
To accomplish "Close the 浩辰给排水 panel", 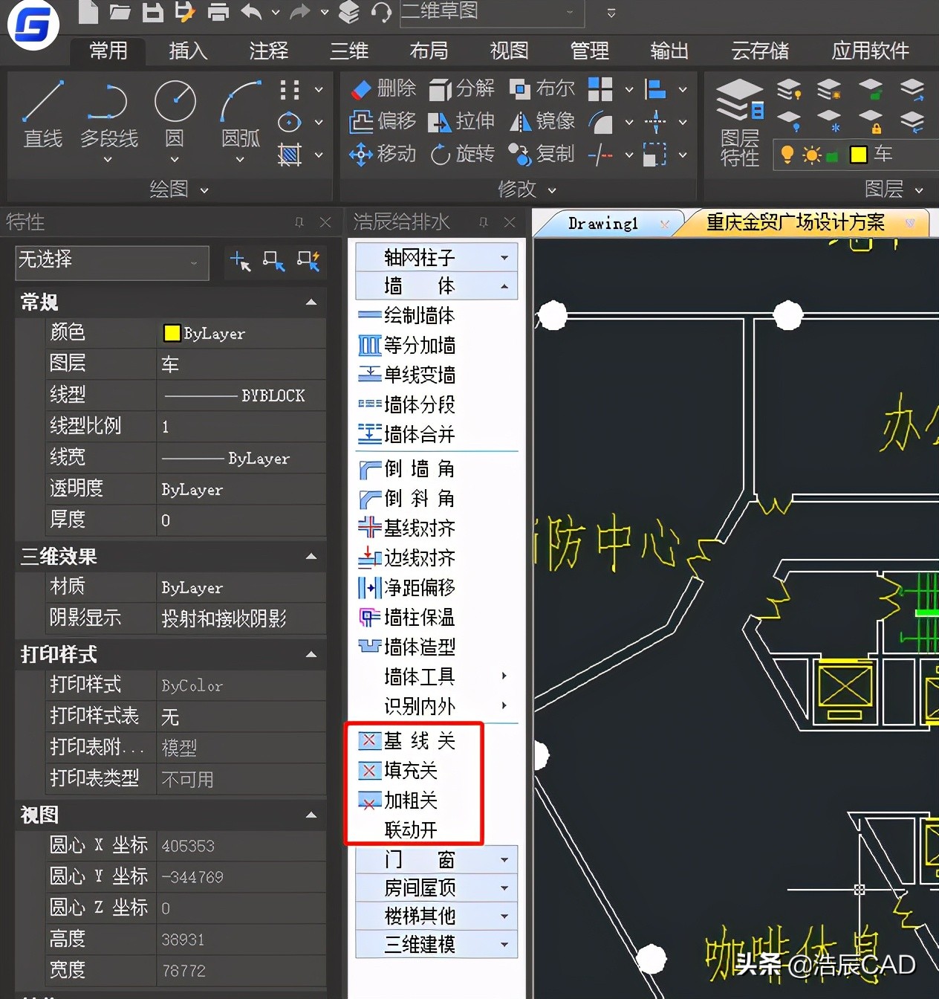I will click(x=510, y=222).
